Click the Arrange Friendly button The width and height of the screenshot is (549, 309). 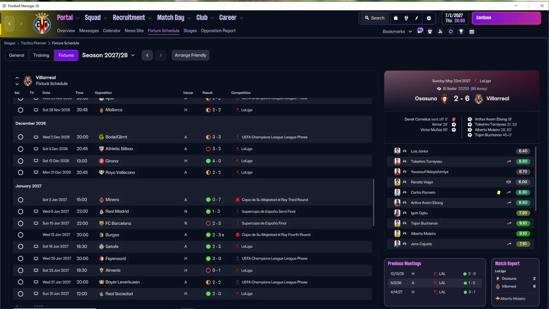[x=190, y=55]
